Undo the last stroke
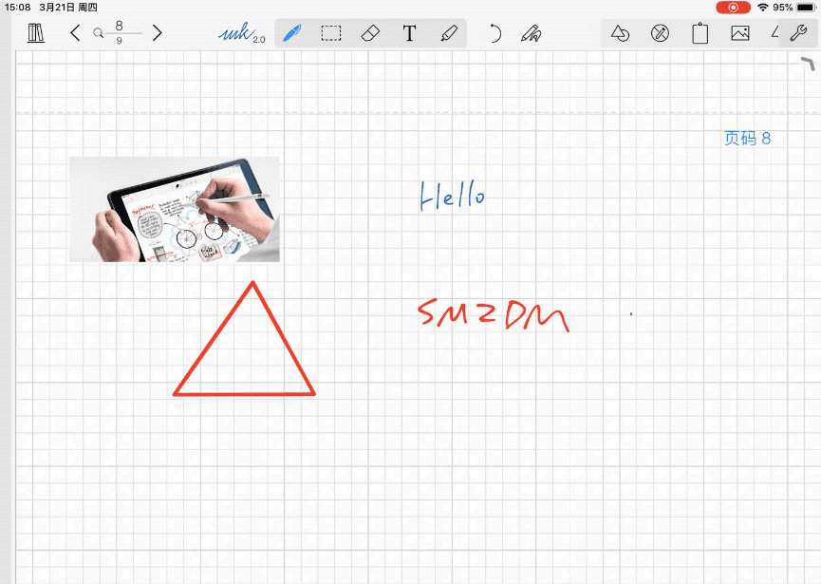This screenshot has height=584, width=821. point(494,33)
